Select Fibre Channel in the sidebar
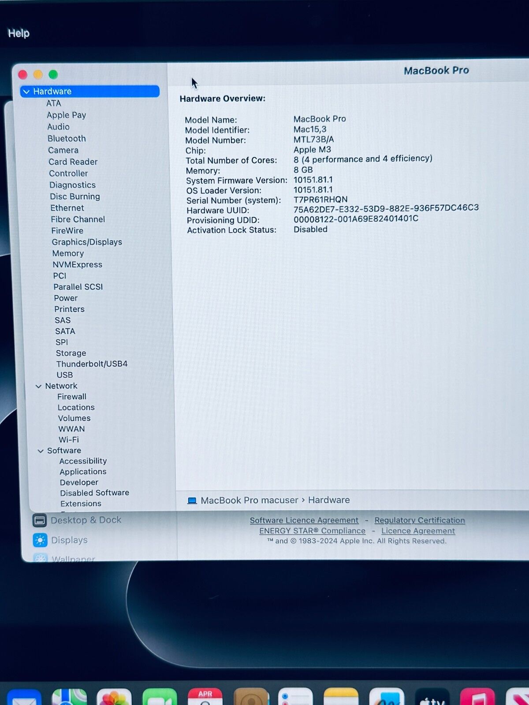 (x=78, y=219)
